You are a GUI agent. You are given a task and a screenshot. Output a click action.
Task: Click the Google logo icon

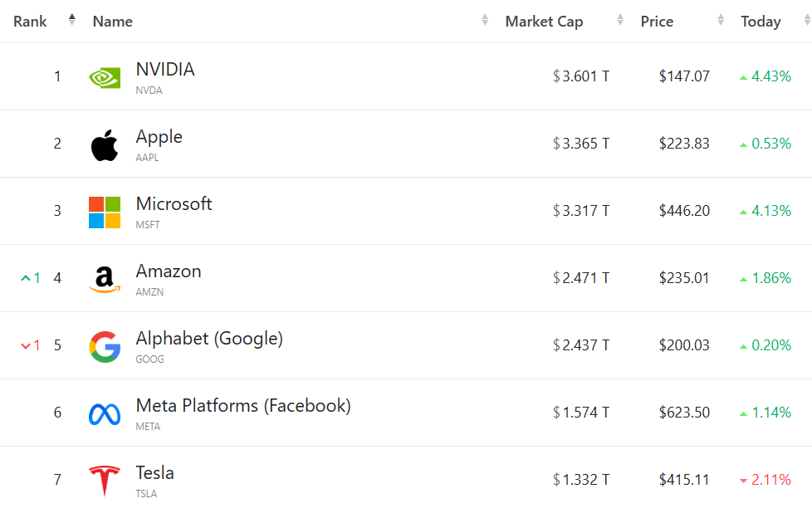[105, 346]
